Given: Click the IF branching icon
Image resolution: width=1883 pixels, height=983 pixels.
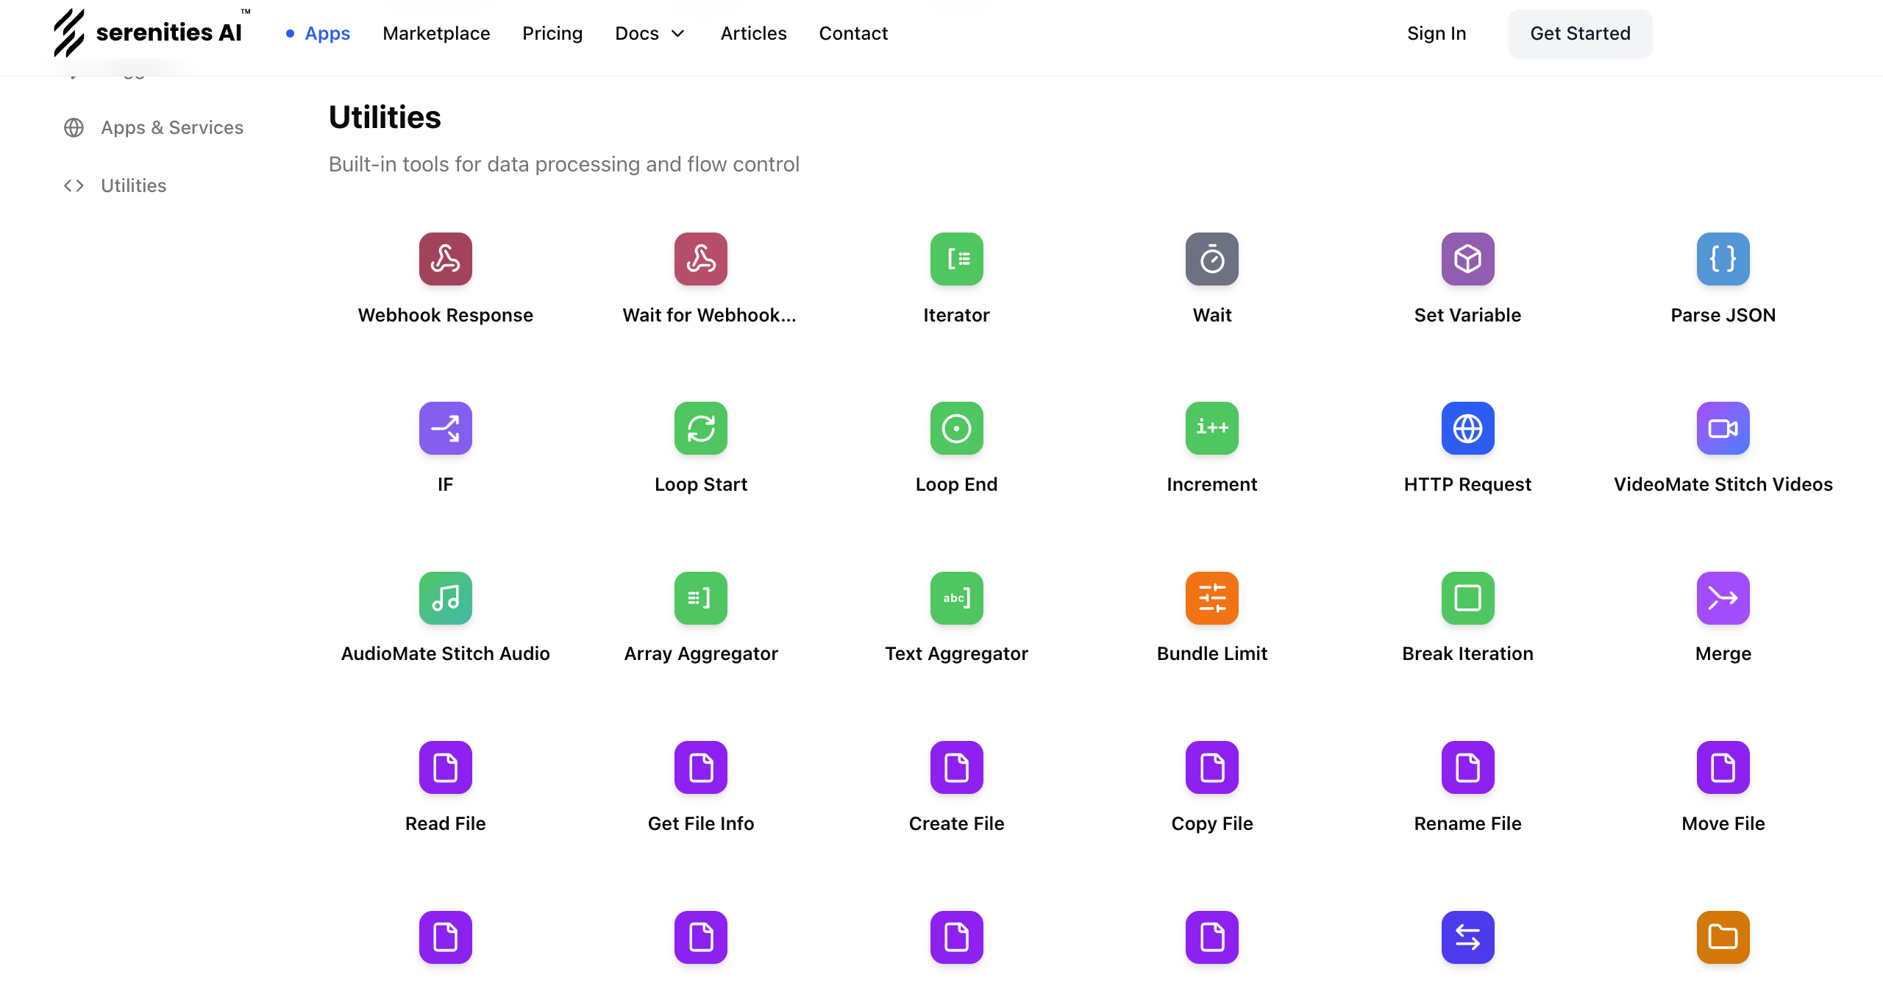Looking at the screenshot, I should coord(445,428).
